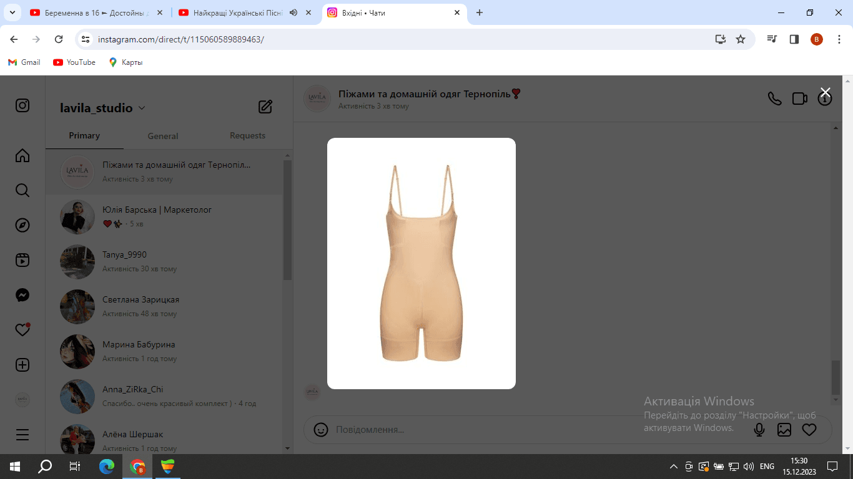Launch Microsoft Edge from taskbar
Viewport: 853px width, 479px height.
tap(107, 466)
